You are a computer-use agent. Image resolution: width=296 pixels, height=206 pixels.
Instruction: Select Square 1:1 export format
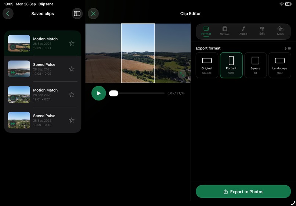[x=255, y=65]
